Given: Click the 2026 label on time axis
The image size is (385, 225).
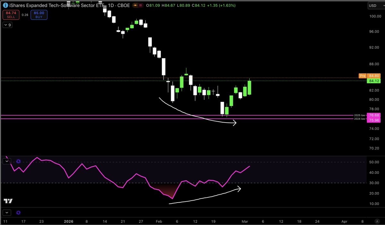Looking at the screenshot, I should pyautogui.click(x=69, y=221).
